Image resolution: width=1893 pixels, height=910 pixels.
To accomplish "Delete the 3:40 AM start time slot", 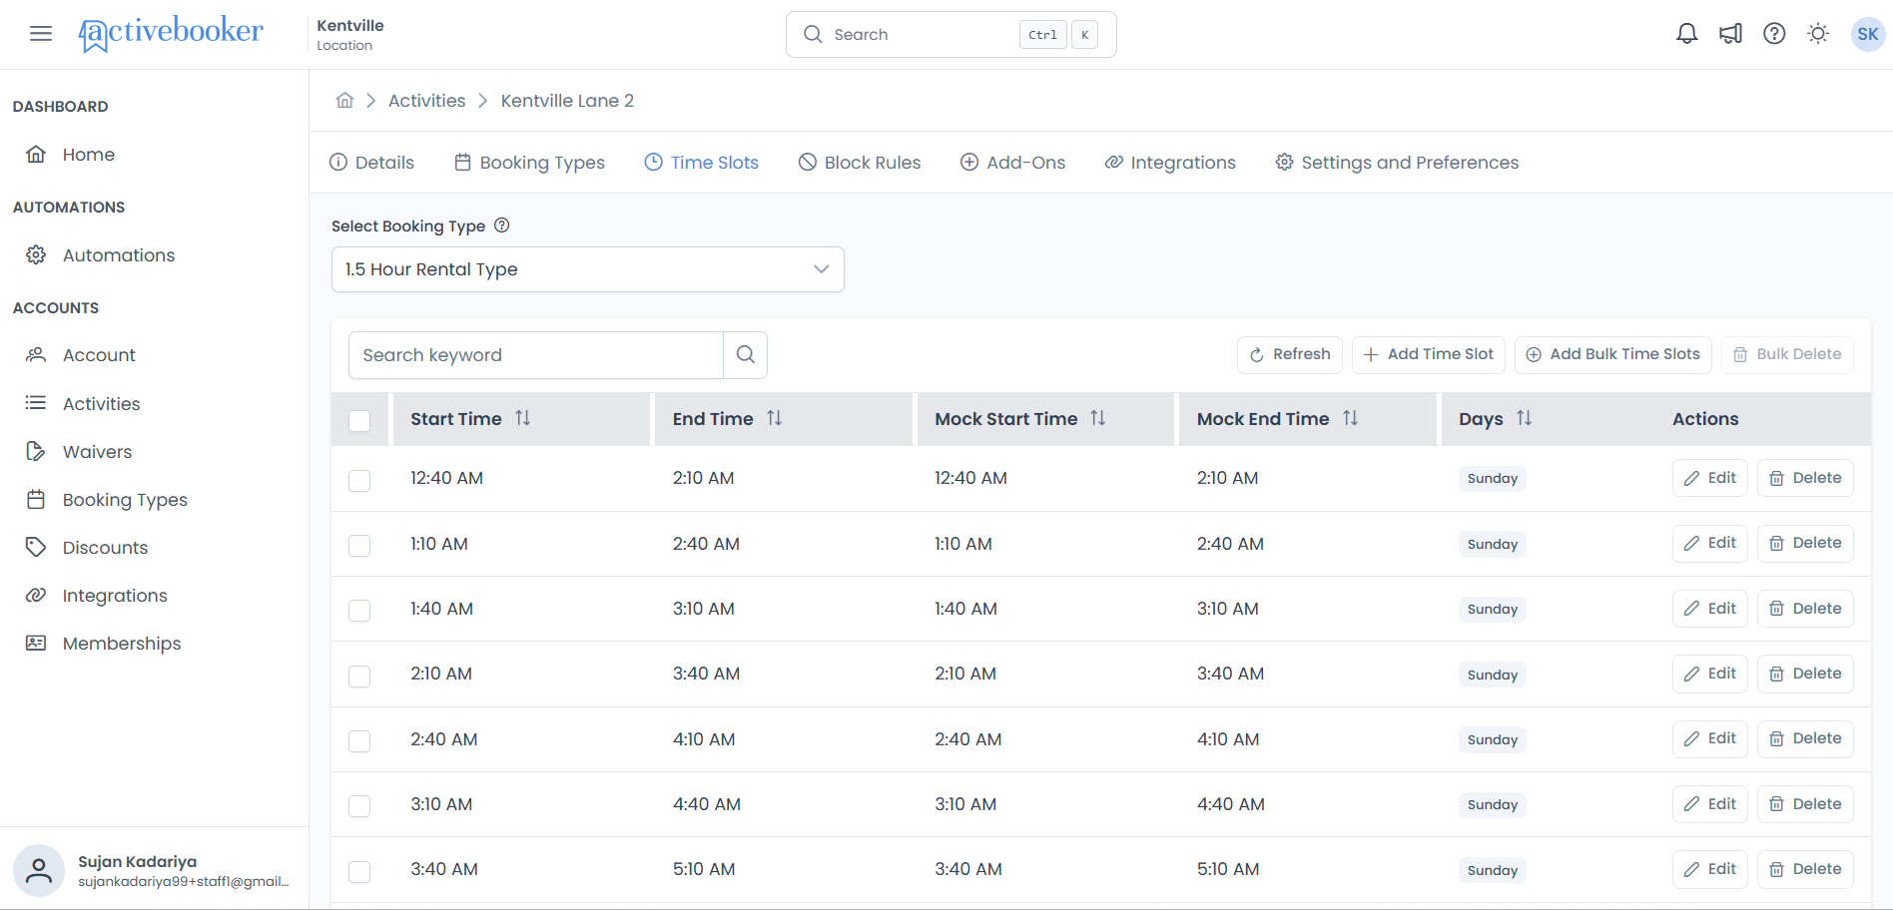I will pyautogui.click(x=1804, y=869).
